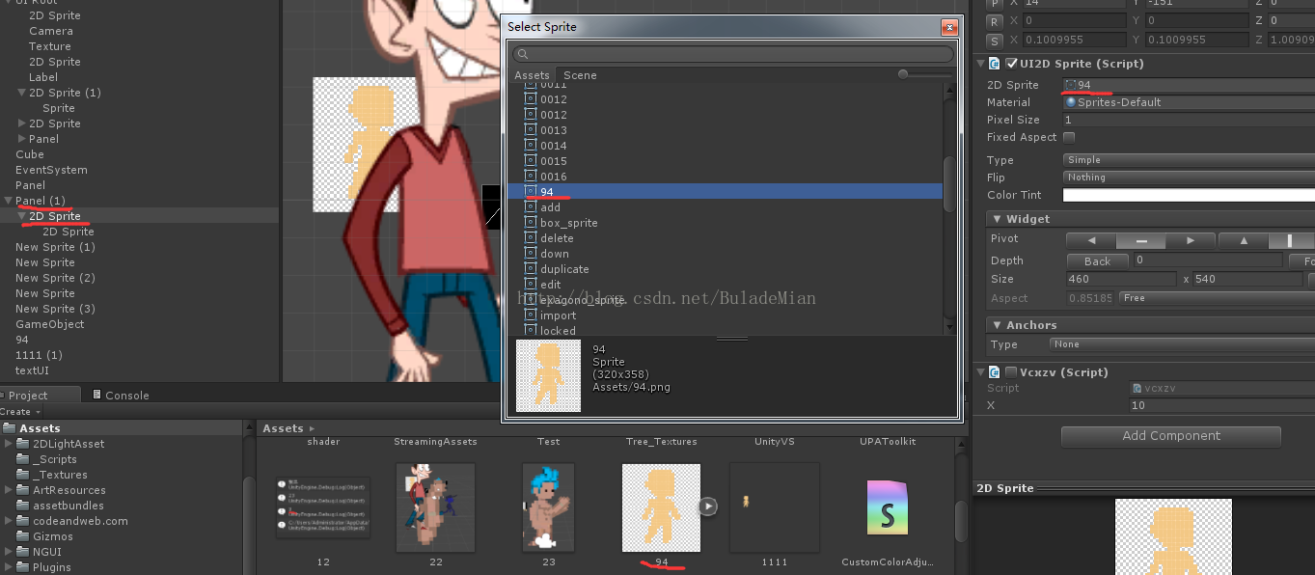1315x575 pixels.
Task: Set pivot to vertical top arrow
Action: 1244,240
